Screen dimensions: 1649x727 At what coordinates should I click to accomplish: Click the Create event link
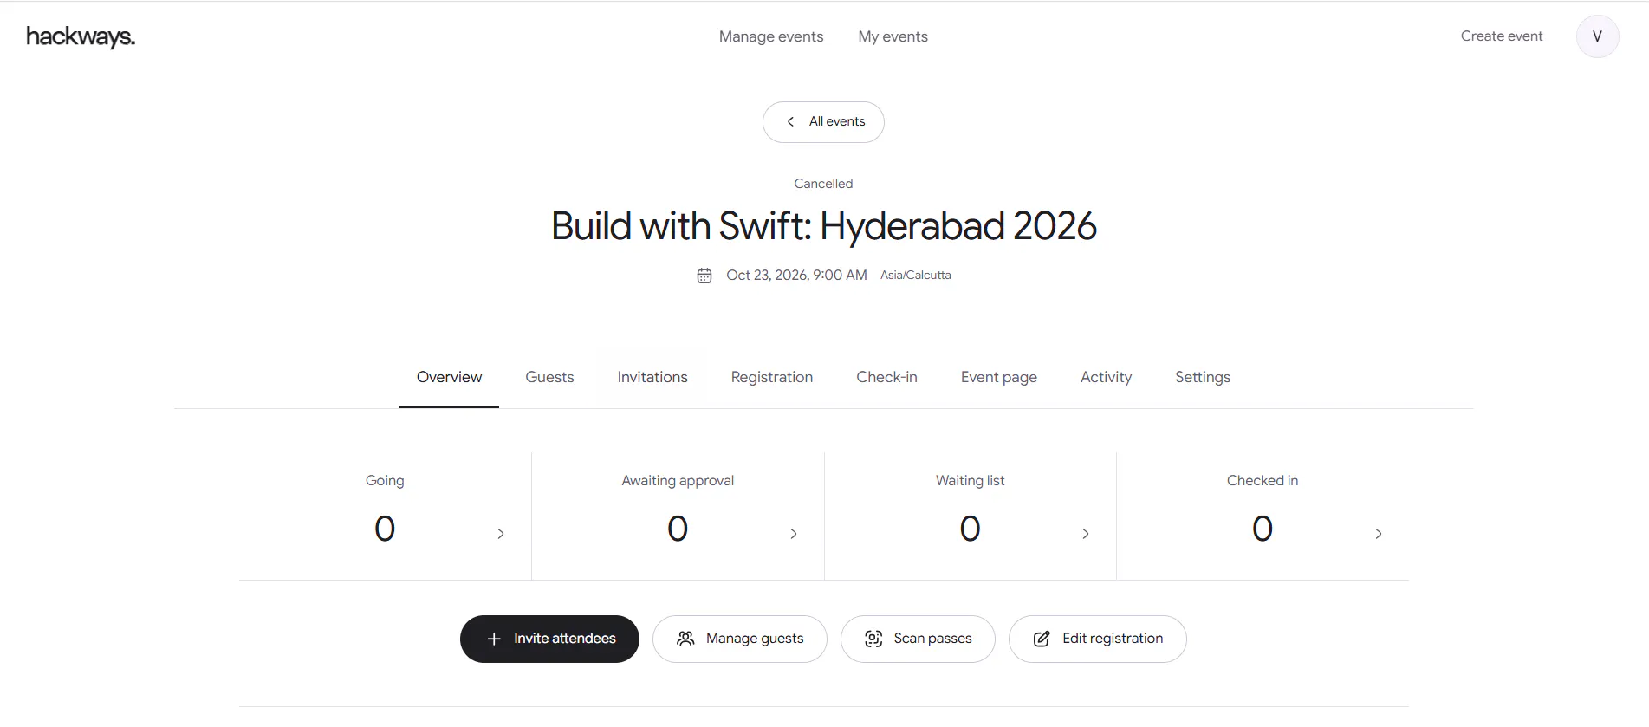pos(1502,36)
